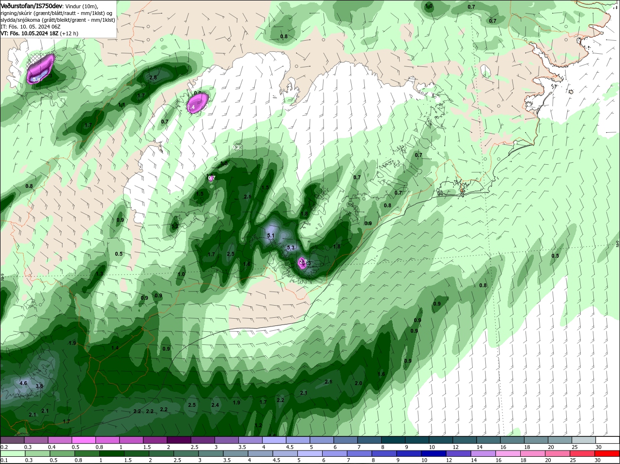620x464 pixels.
Task: Click the 5.9 precipitation value on map
Action: [x=36, y=79]
